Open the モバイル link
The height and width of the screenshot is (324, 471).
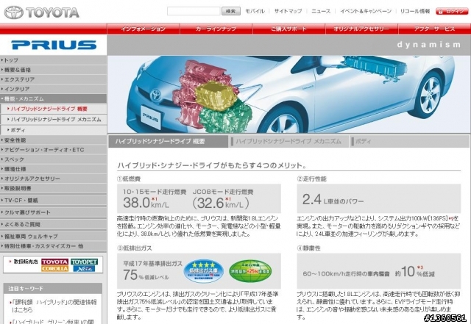(x=255, y=11)
